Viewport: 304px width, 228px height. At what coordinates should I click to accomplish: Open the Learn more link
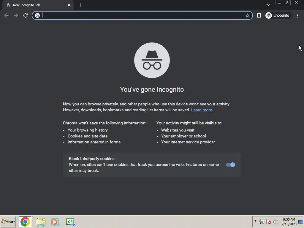[x=202, y=110]
